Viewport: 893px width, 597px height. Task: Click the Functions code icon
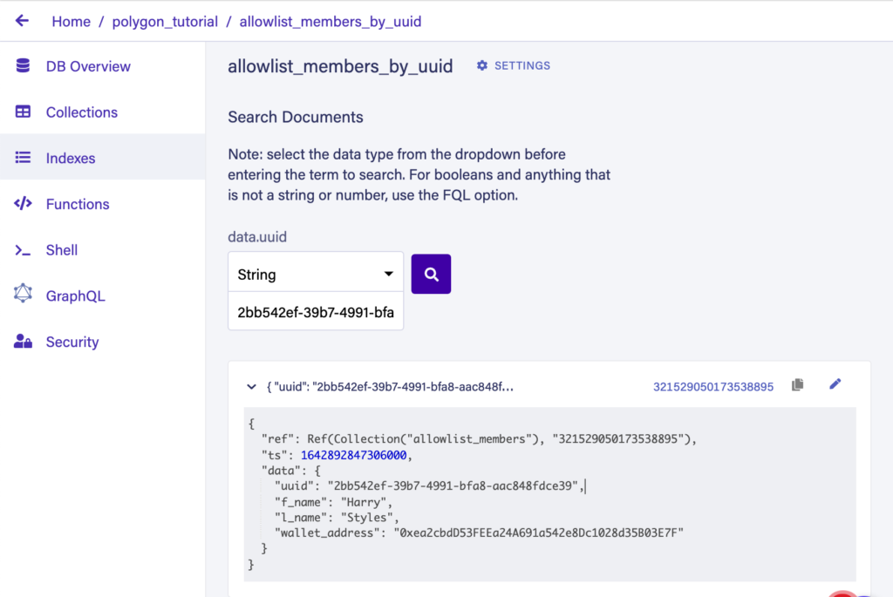point(23,204)
